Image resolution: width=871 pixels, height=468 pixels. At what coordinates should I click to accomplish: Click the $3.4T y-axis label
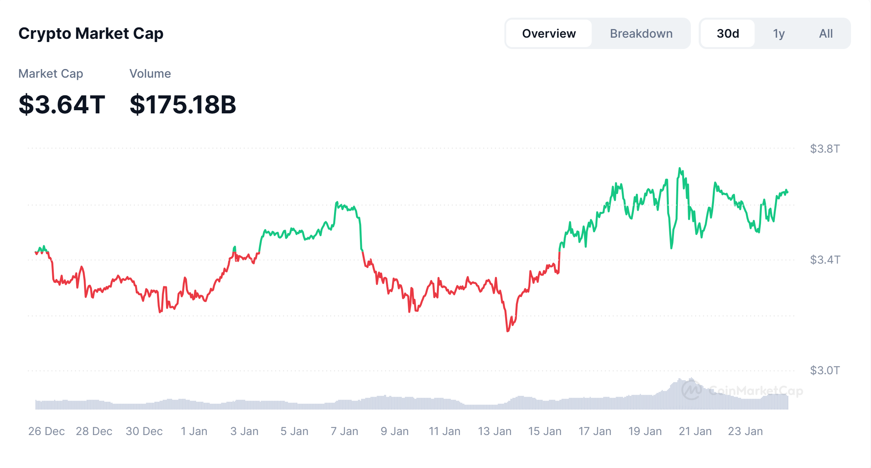click(x=825, y=260)
